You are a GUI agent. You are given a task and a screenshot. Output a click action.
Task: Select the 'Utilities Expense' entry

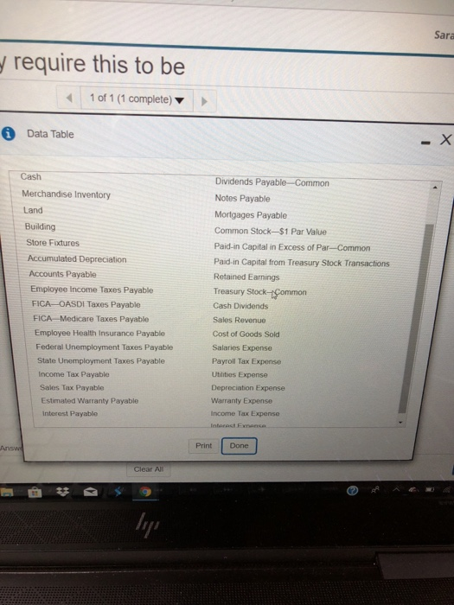[x=240, y=374]
